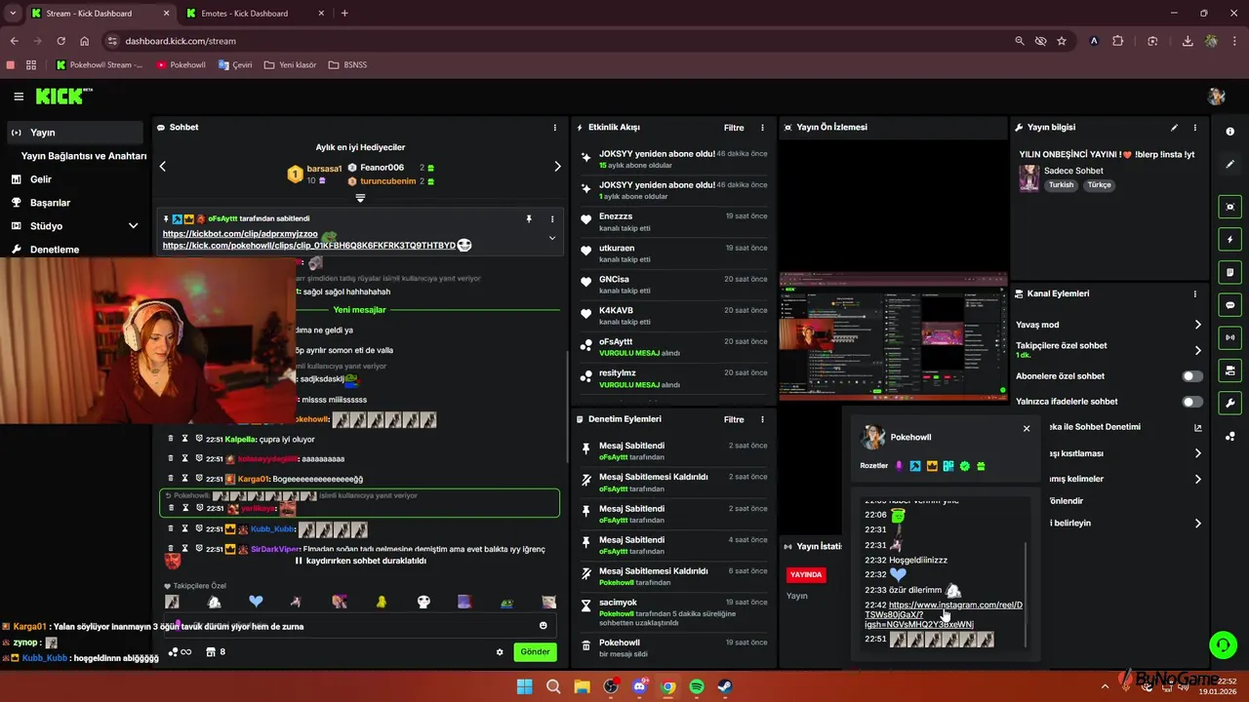Open Windows Start menu
Image resolution: width=1249 pixels, height=702 pixels.
coord(524,687)
